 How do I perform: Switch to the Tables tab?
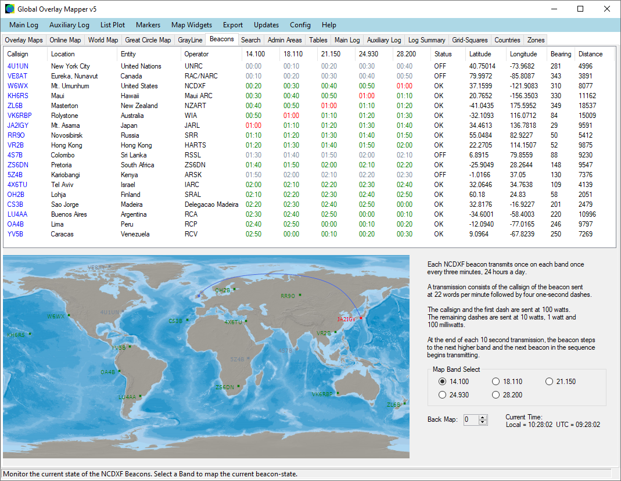[318, 40]
